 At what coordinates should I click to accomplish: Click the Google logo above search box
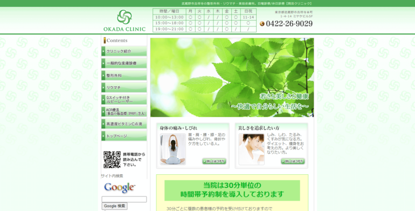click(x=120, y=187)
